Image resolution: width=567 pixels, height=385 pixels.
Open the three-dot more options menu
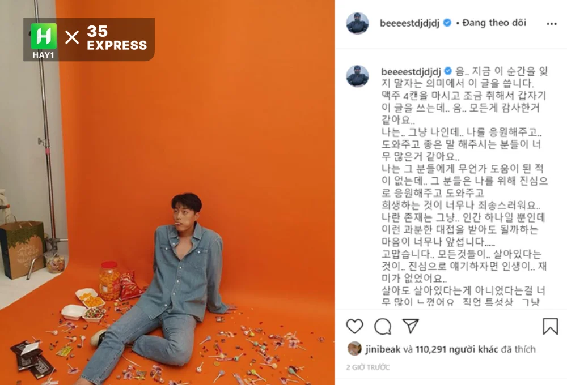(x=552, y=24)
